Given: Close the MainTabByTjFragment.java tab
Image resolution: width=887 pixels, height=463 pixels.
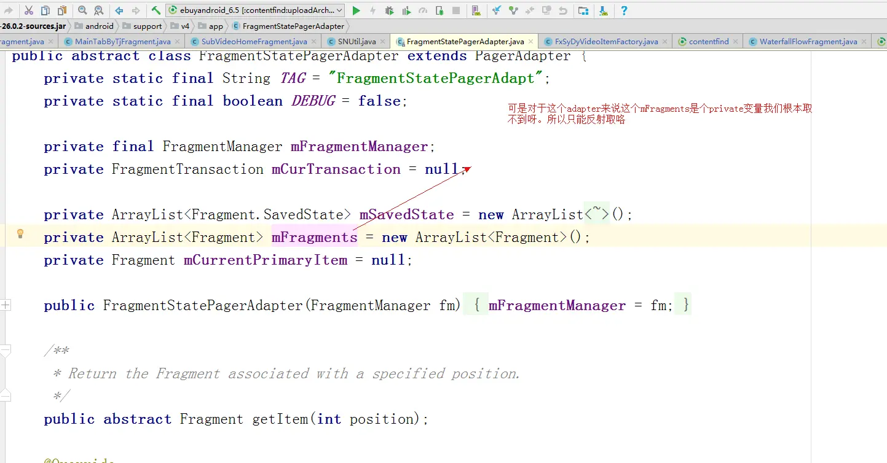Looking at the screenshot, I should coord(177,42).
